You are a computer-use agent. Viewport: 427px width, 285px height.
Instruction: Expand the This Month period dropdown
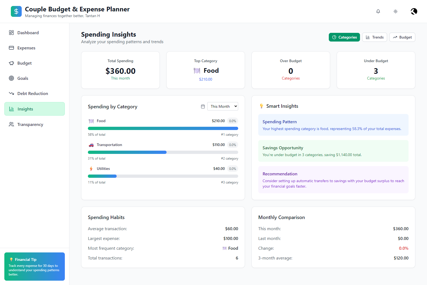click(223, 106)
